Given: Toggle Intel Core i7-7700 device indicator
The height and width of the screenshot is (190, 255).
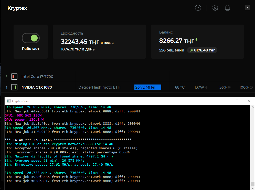Looking at the screenshot, I should click(x=14, y=77).
